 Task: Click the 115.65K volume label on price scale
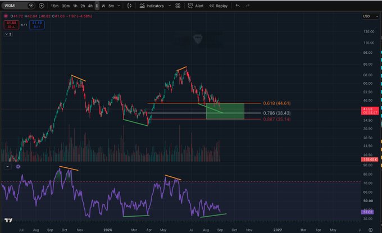(370, 159)
